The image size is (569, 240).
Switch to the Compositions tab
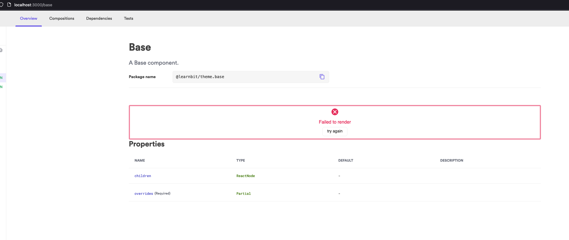[62, 18]
